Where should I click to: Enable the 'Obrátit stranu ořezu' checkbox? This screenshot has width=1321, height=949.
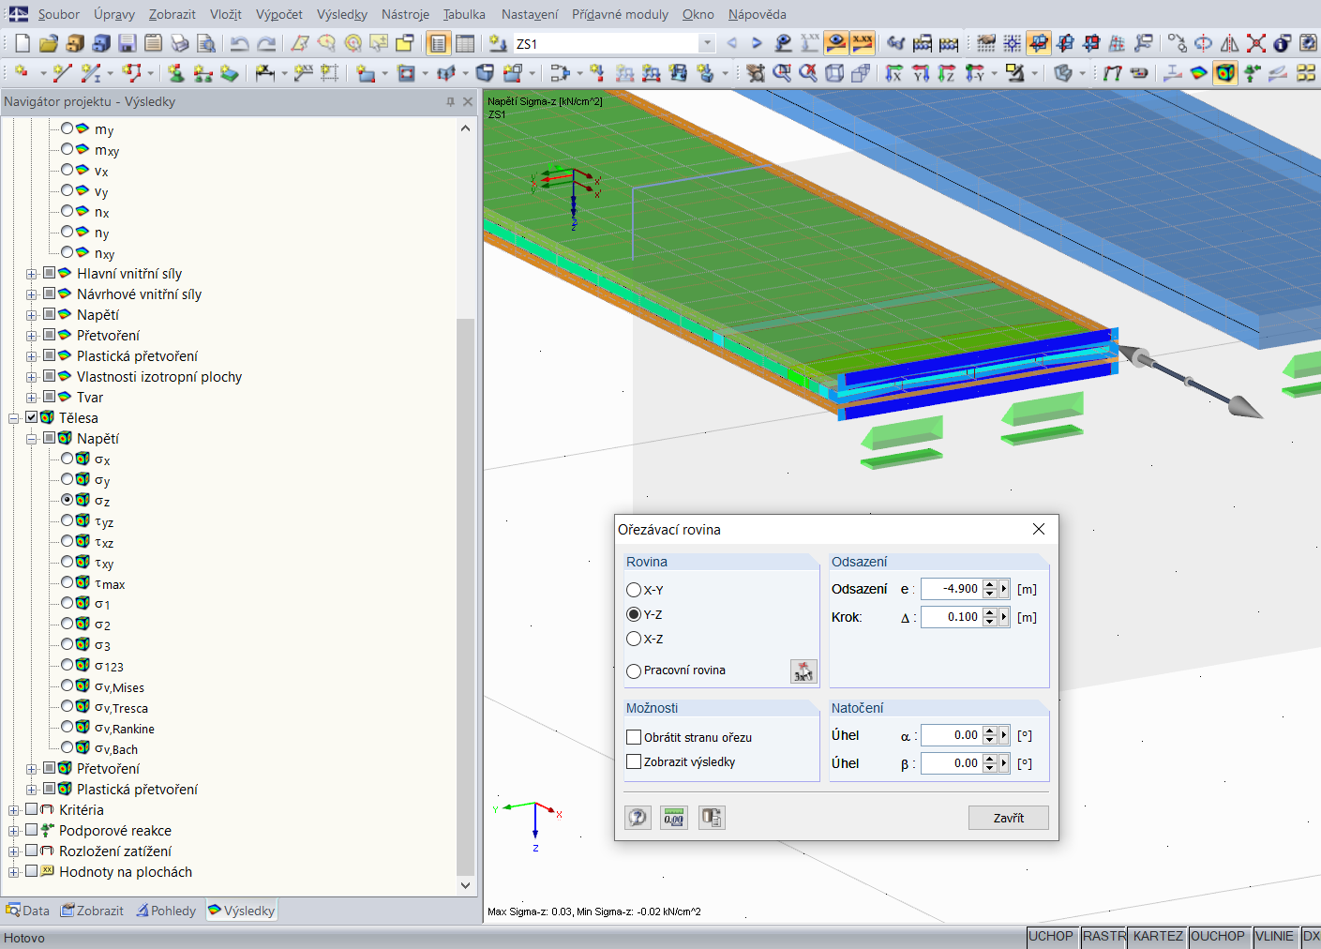click(x=634, y=737)
